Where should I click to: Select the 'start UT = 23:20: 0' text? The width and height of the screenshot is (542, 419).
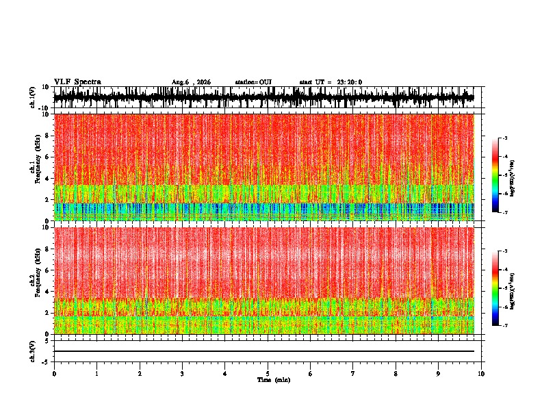click(x=331, y=82)
